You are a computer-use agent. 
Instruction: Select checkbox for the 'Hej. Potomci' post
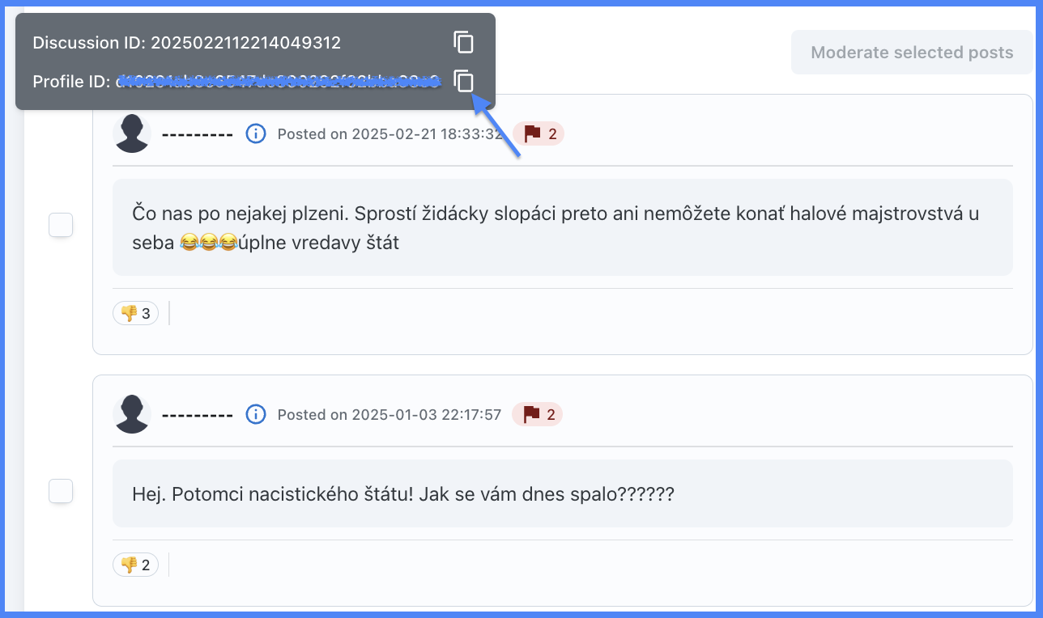61,490
